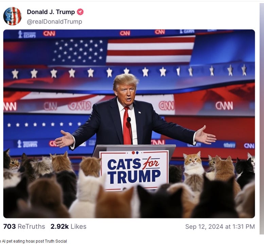Open the posted debate stage image
Viewport: 264px width, 244px height.
pos(129,124)
